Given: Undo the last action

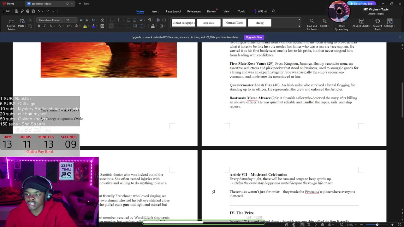Looking at the screenshot, I should point(39,11).
